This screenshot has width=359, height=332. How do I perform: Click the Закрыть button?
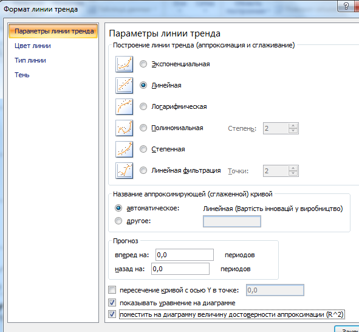coord(347,329)
